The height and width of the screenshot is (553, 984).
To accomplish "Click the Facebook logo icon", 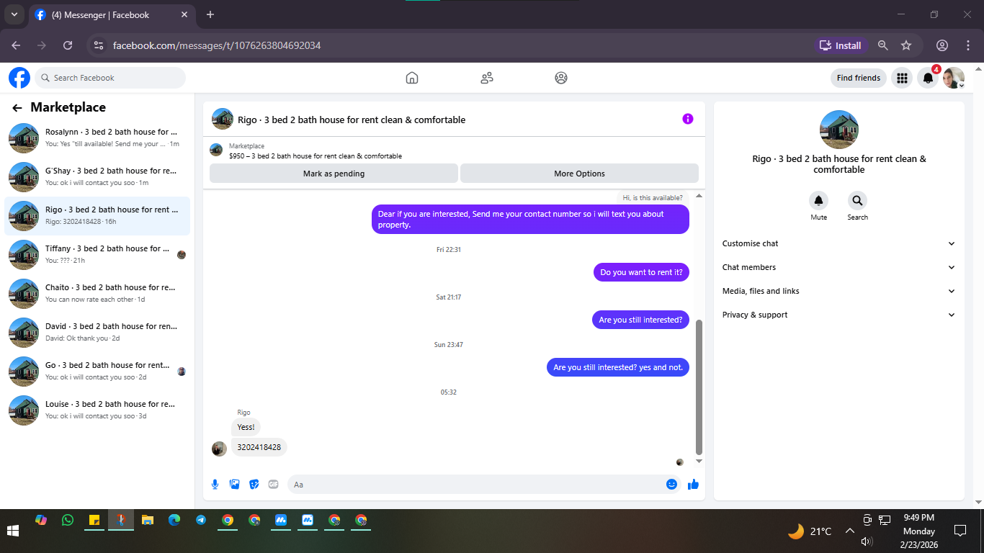I will 19,78.
